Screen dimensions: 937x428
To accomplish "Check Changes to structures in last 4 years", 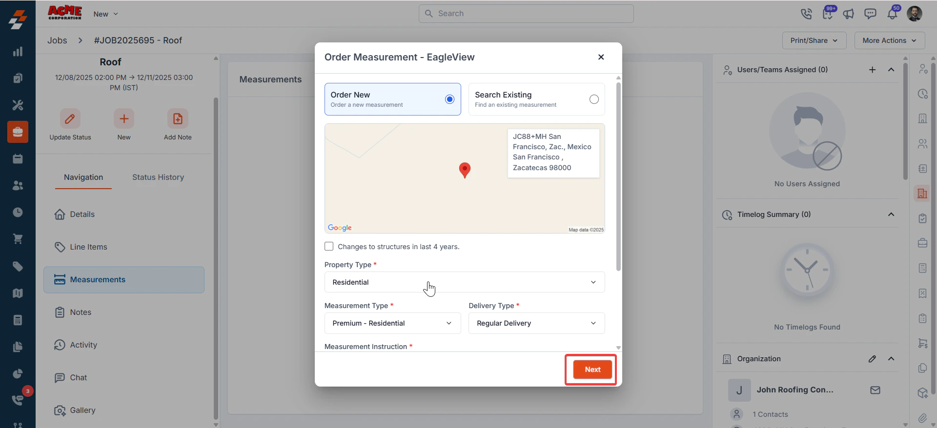I will point(329,246).
